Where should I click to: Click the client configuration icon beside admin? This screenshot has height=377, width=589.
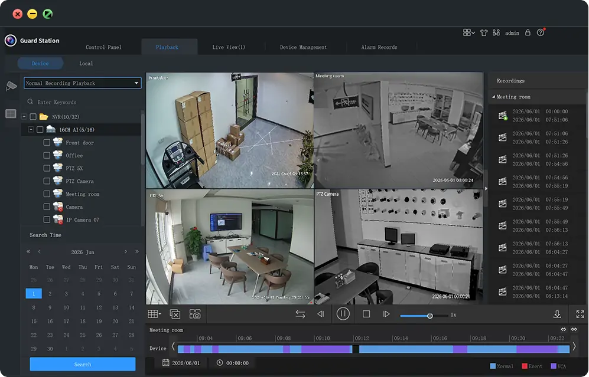[496, 32]
